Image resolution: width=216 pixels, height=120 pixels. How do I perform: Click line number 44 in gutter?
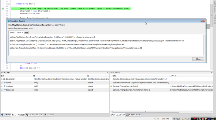7,11
